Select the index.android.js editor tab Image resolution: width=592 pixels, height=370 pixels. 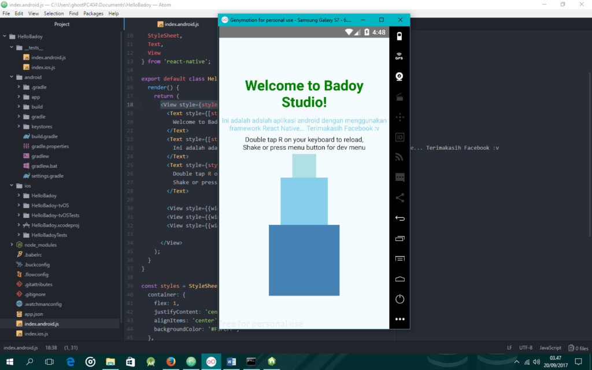(x=178, y=24)
